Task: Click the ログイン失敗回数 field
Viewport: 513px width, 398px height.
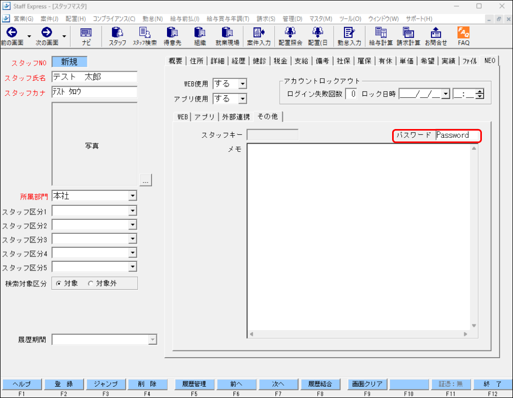Action: tap(351, 94)
